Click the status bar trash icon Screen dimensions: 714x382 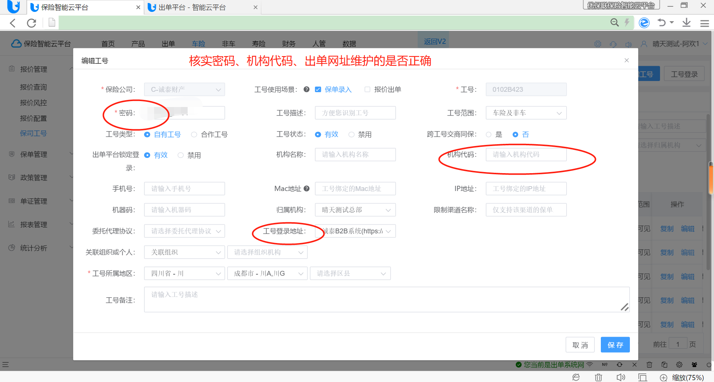(649, 365)
